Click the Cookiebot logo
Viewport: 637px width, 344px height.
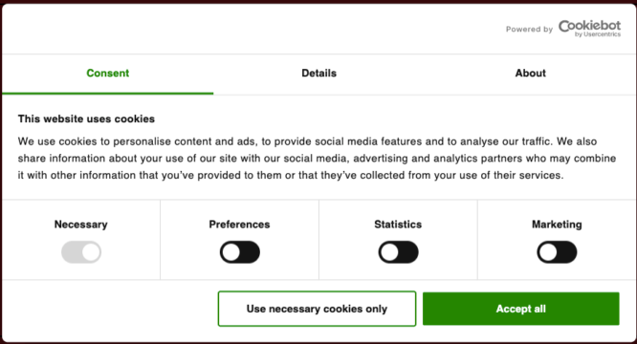tap(589, 29)
